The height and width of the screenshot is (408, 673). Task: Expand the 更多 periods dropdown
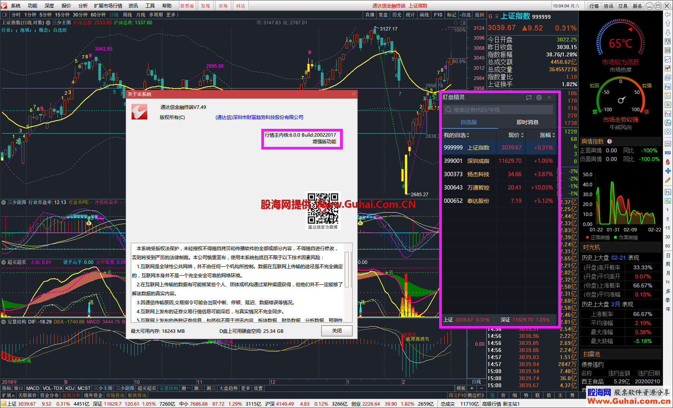click(x=172, y=15)
